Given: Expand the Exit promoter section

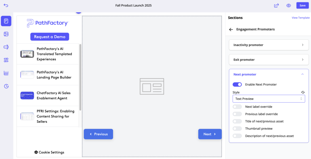Looking at the screenshot, I should coord(268,60).
